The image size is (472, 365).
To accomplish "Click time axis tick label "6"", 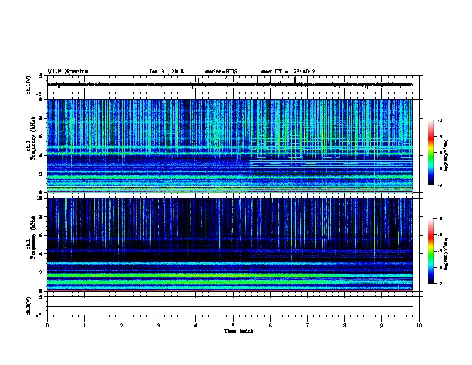I will point(270,325).
